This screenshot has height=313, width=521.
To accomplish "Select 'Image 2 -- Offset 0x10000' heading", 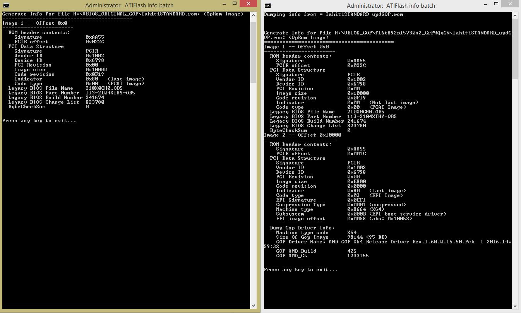I will (302, 135).
